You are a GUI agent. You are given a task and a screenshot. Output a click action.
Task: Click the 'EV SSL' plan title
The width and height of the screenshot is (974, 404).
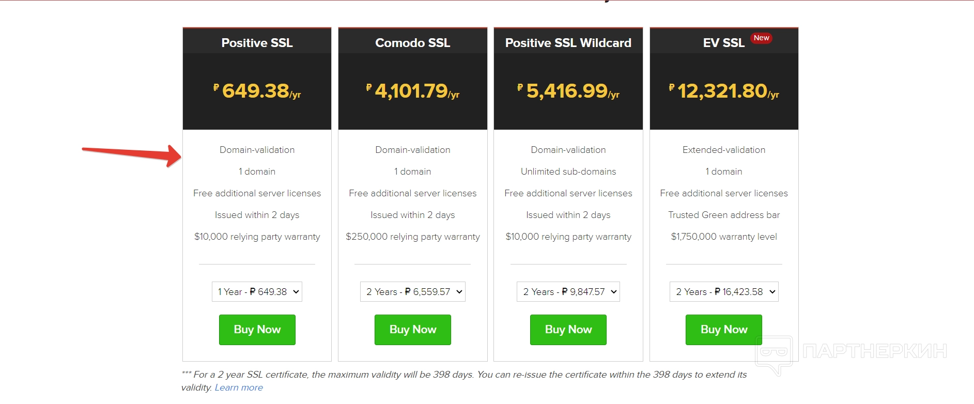coord(723,43)
